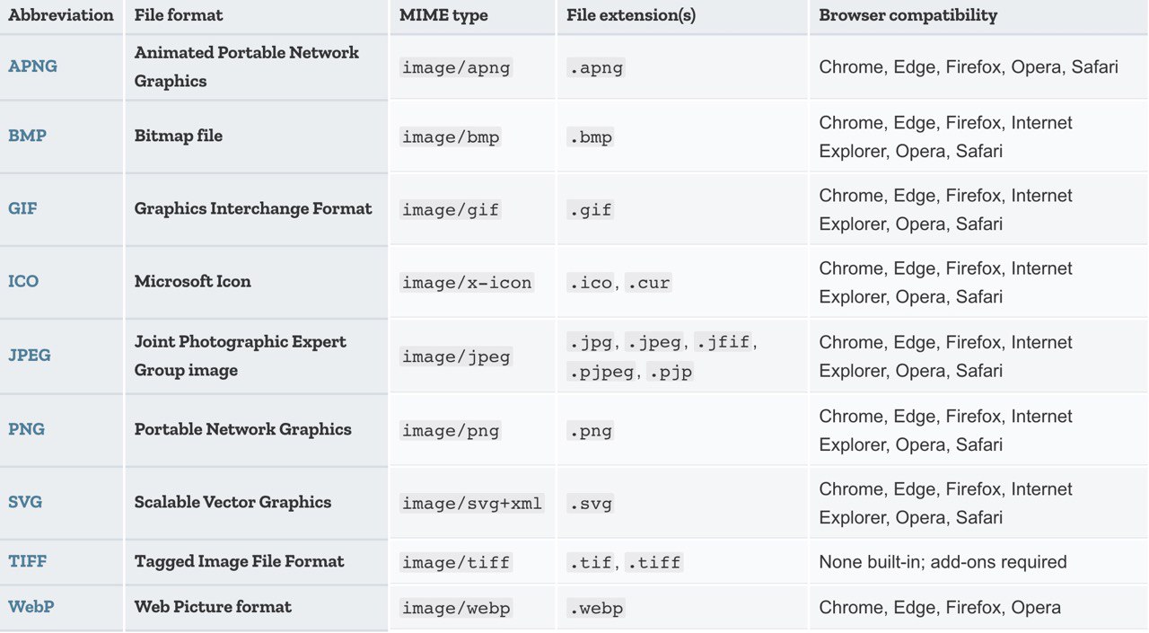Select the .jfif file extension code
1149x633 pixels.
(x=723, y=342)
